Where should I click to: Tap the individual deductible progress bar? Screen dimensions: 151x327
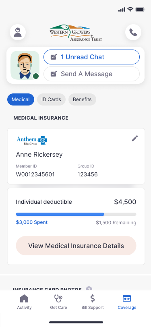point(76,214)
